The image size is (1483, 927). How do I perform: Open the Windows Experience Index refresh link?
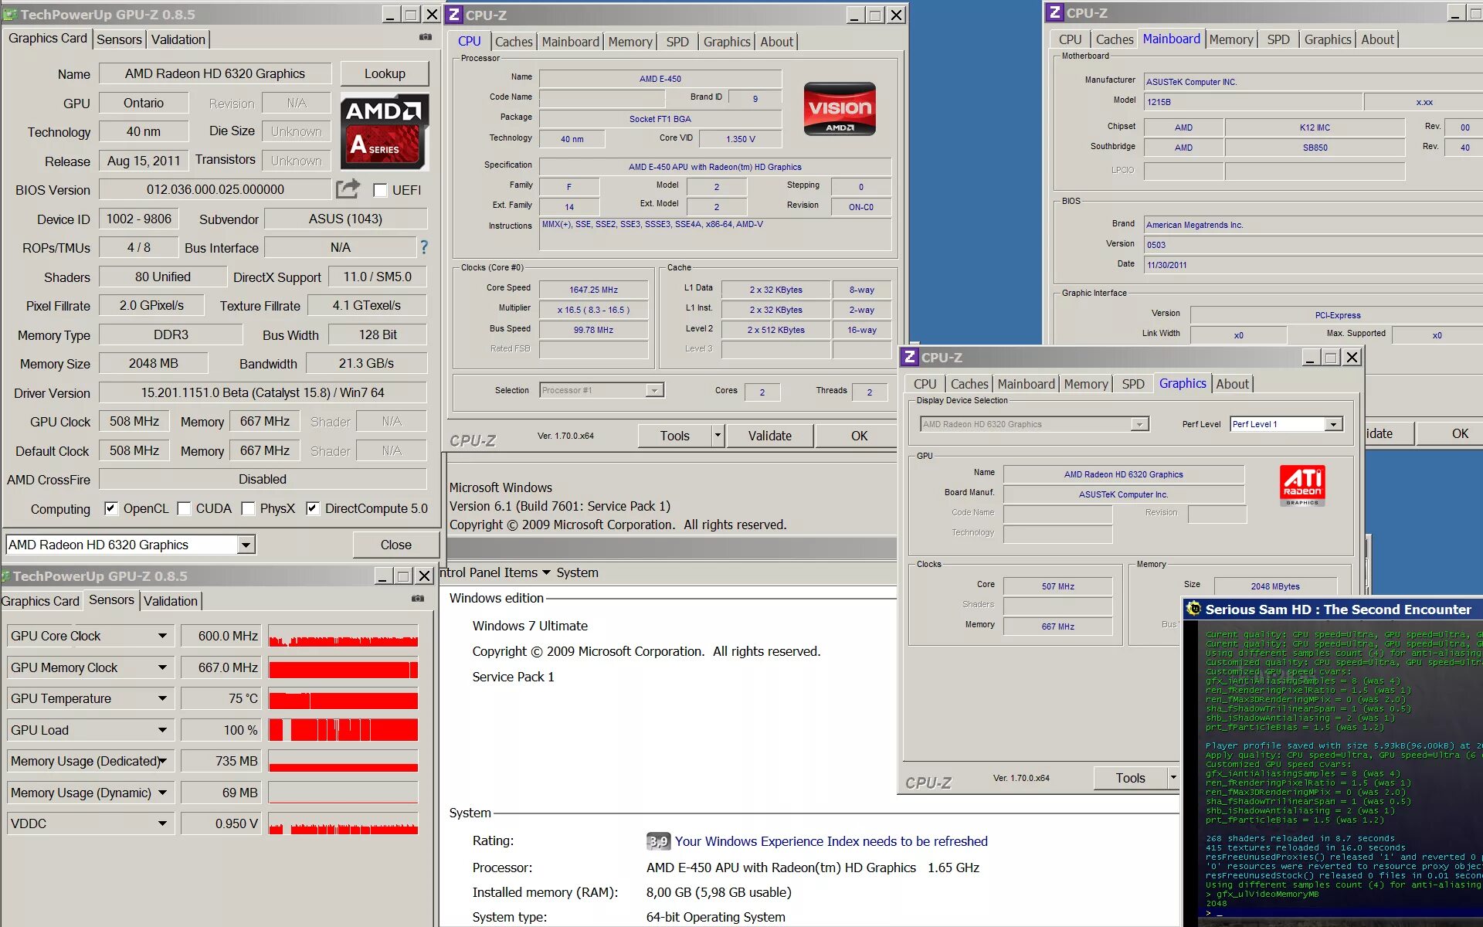point(831,841)
